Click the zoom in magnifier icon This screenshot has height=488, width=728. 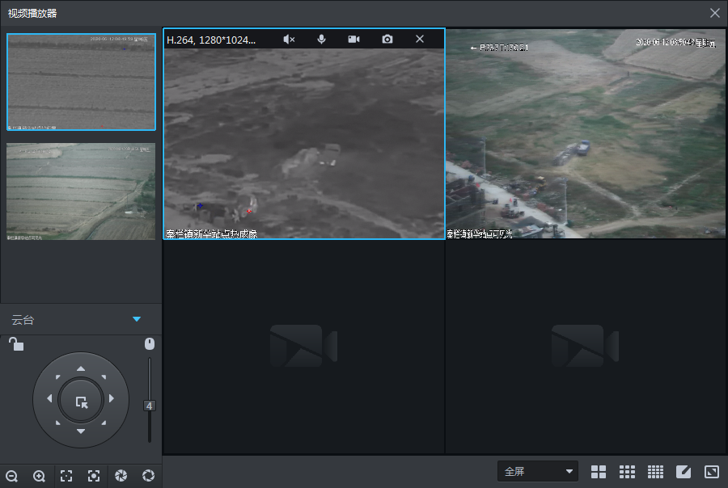(x=39, y=476)
